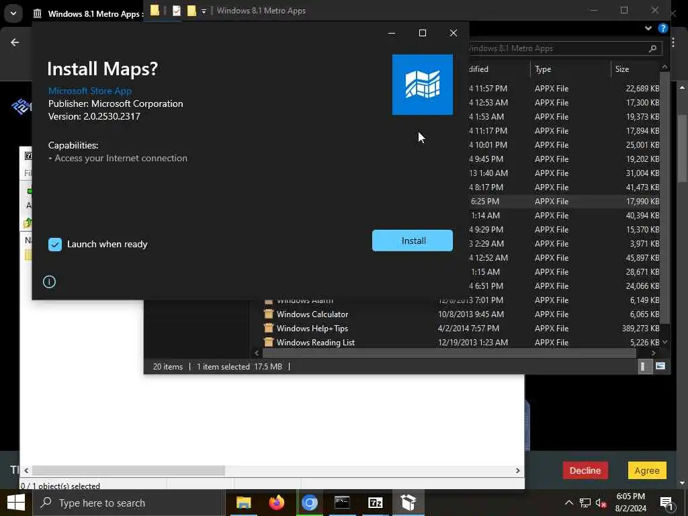This screenshot has width=688, height=516.
Task: Minimize the Install Maps dialog
Action: coord(392,33)
